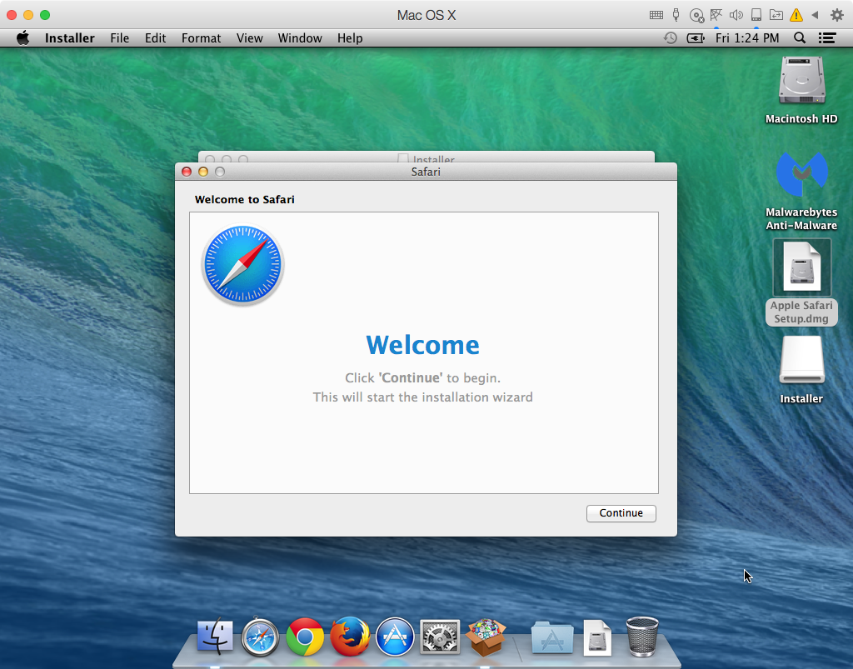Open the App Store dock icon
The image size is (853, 669).
click(x=395, y=638)
